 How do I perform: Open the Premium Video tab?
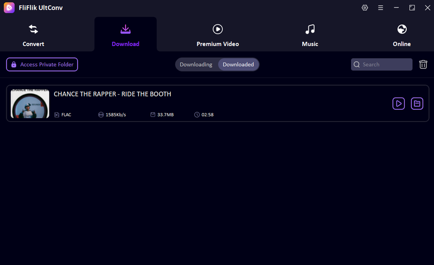point(218,36)
